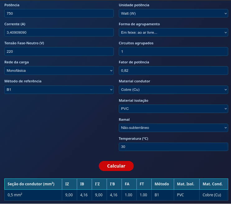Screen dimensions: 231x205
Task: Expand the Forma de agrupamento dropdown
Action: pos(173,32)
